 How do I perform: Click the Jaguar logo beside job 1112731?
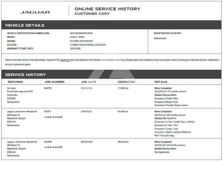(x=53, y=117)
